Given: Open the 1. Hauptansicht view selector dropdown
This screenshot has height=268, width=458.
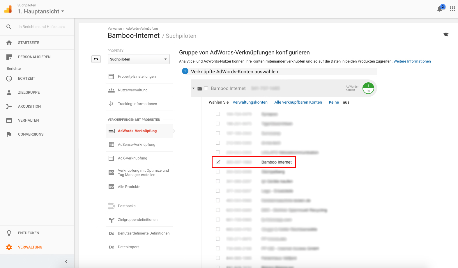Looking at the screenshot, I should pos(41,11).
